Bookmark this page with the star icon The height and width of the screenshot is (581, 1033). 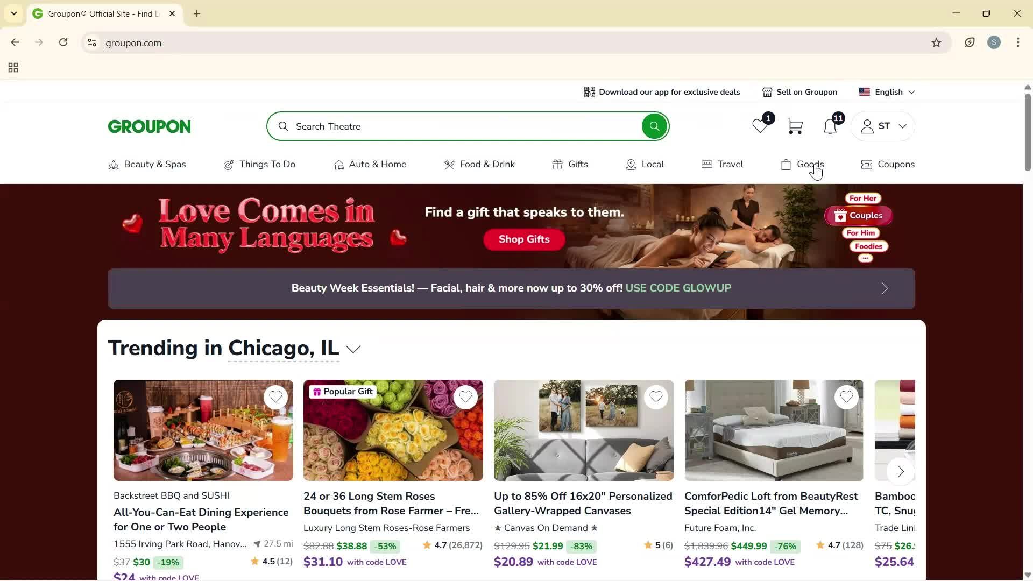[936, 43]
